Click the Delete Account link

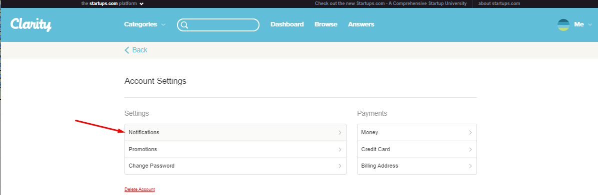click(x=139, y=190)
